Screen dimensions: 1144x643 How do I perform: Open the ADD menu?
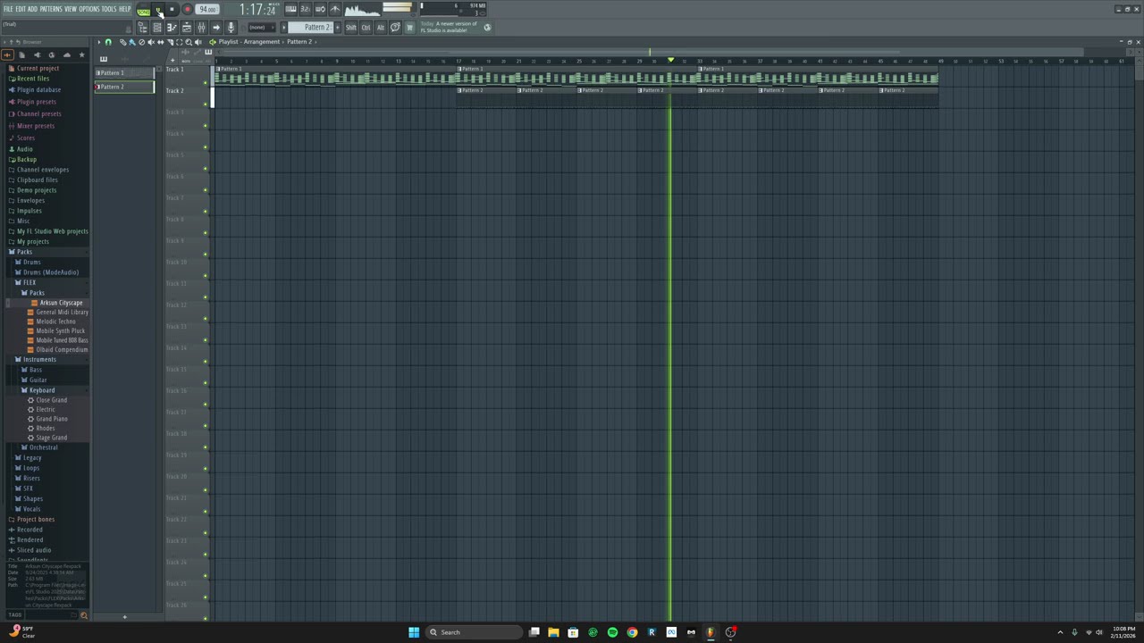point(33,9)
